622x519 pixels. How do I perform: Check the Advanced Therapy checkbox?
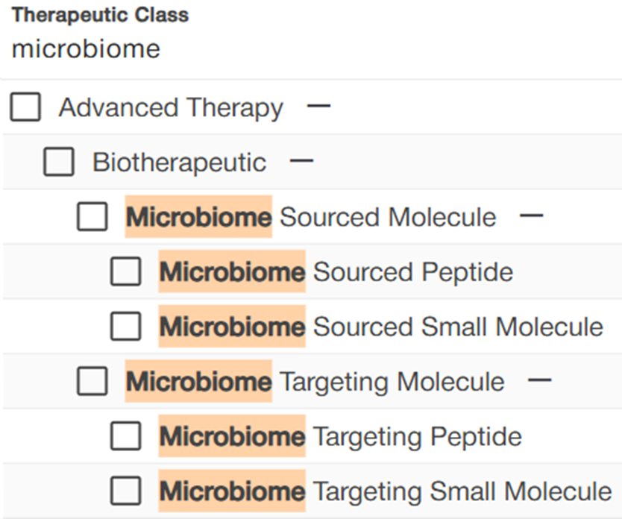click(25, 108)
